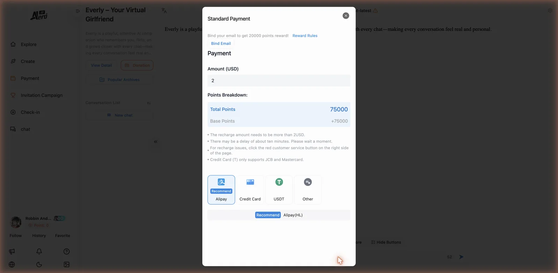Open Create in the sidebar
The width and height of the screenshot is (558, 273).
[28, 61]
